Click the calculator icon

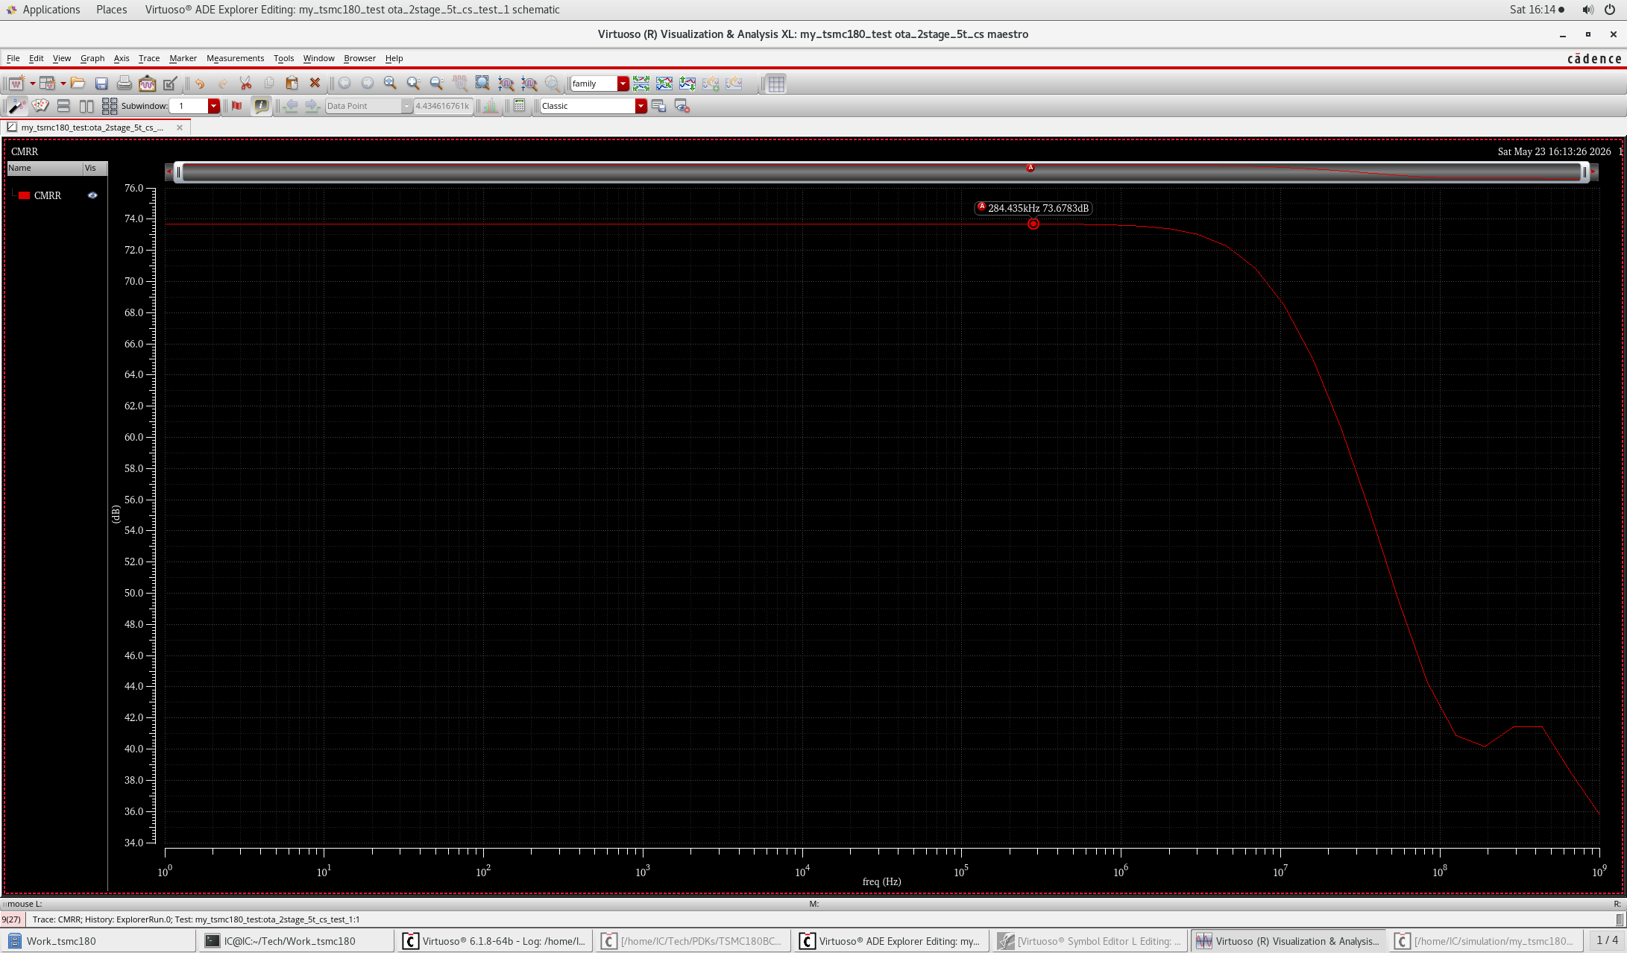520,106
